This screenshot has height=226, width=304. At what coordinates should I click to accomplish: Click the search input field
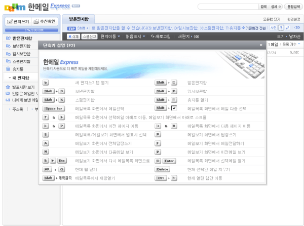click(x=228, y=7)
